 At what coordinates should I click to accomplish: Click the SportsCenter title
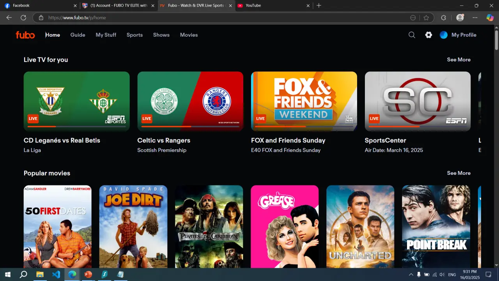[x=386, y=140]
